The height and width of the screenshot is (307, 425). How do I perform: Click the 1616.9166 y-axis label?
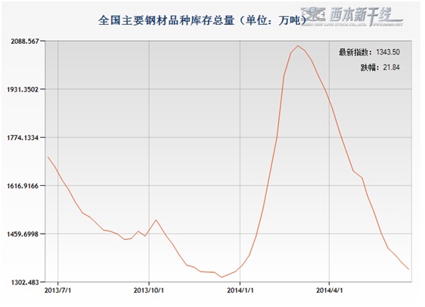click(23, 186)
